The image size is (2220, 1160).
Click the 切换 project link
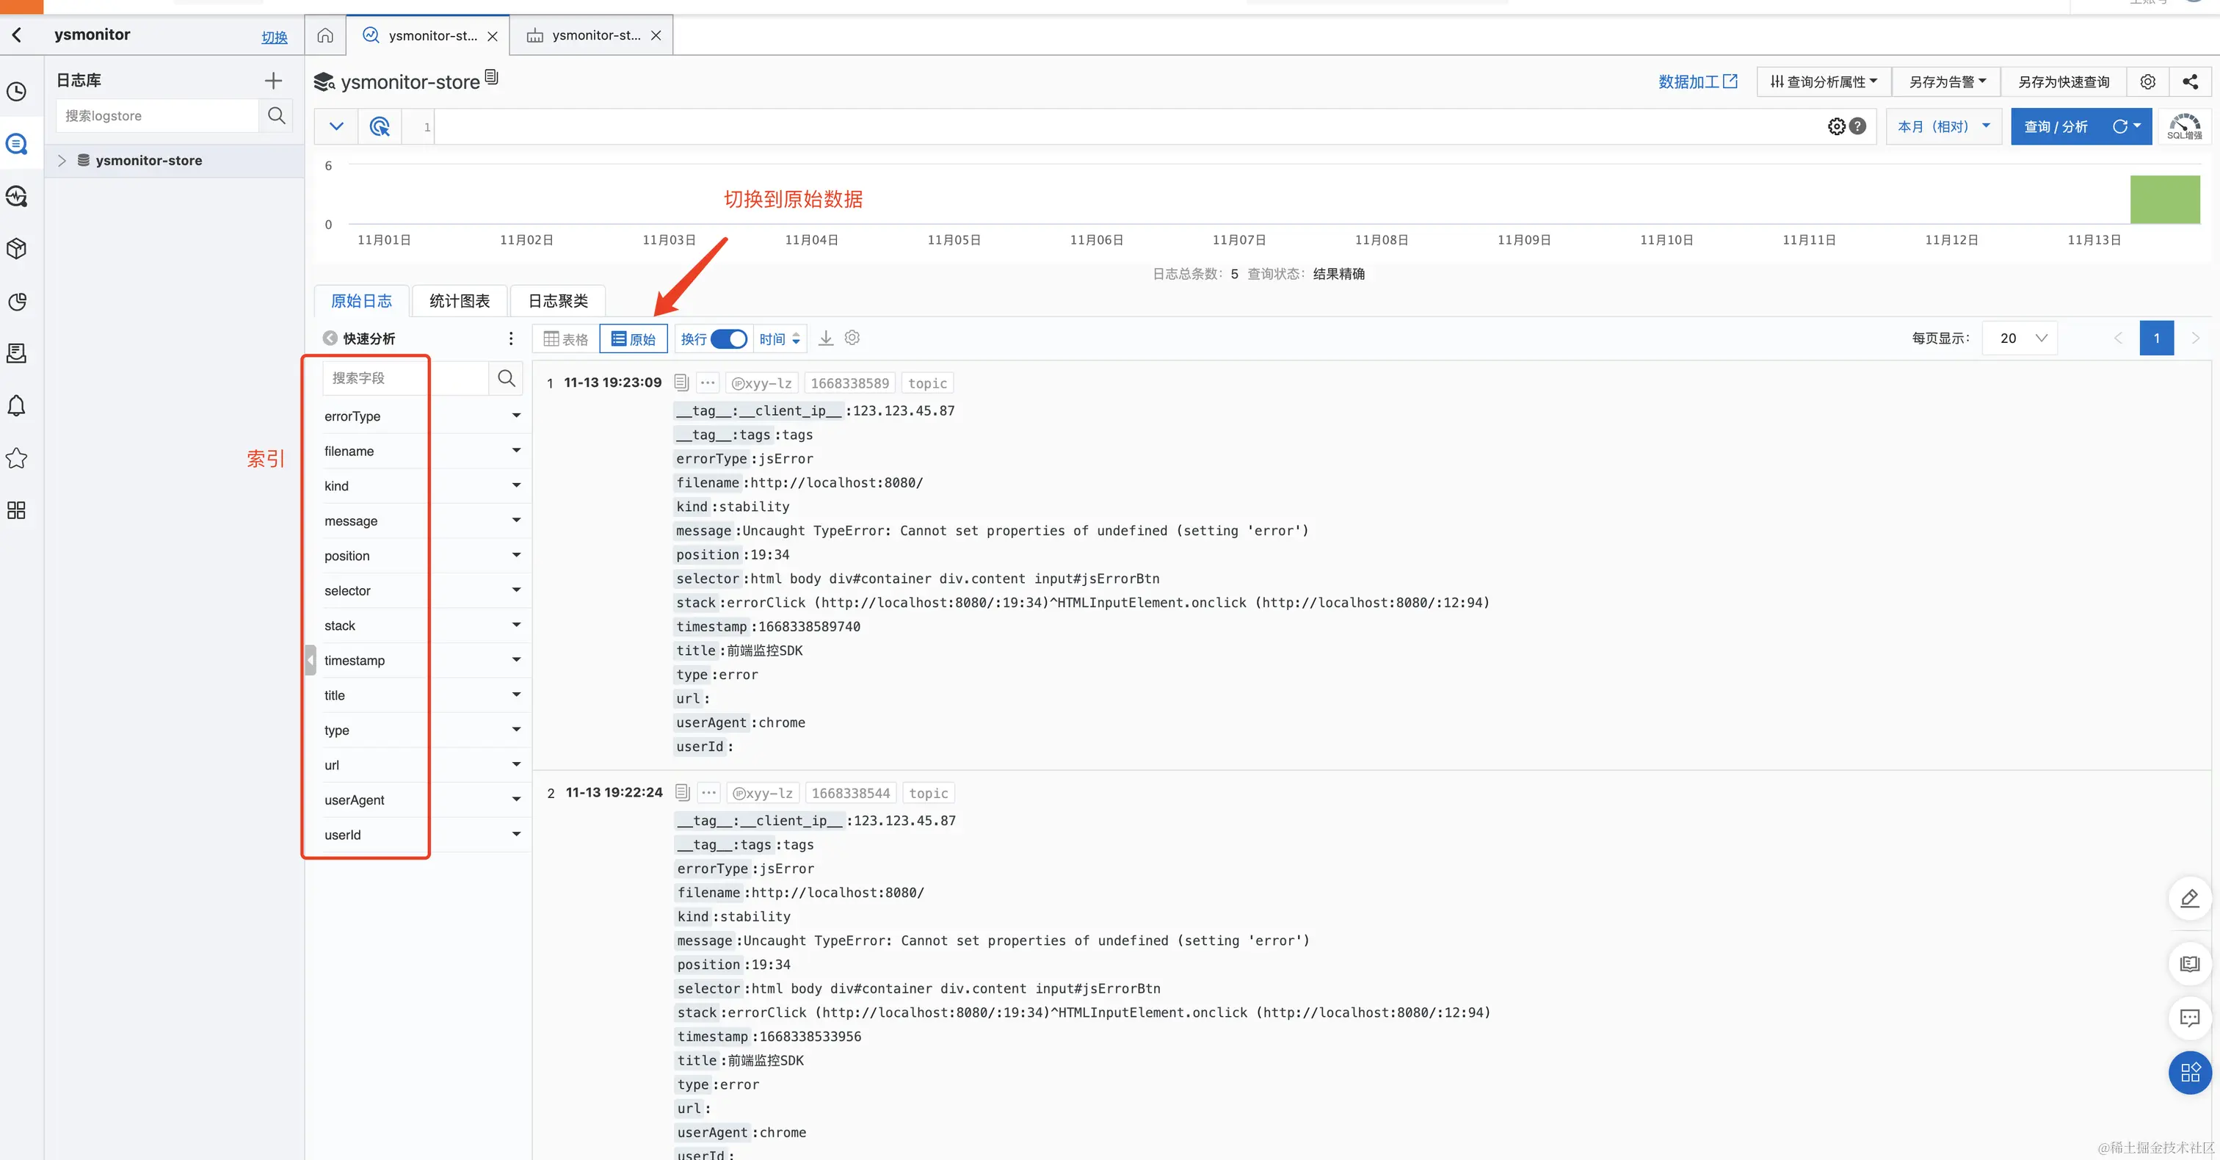(274, 37)
